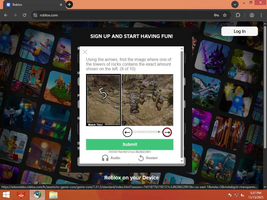Click the headphones Audio icon

pyautogui.click(x=105, y=158)
